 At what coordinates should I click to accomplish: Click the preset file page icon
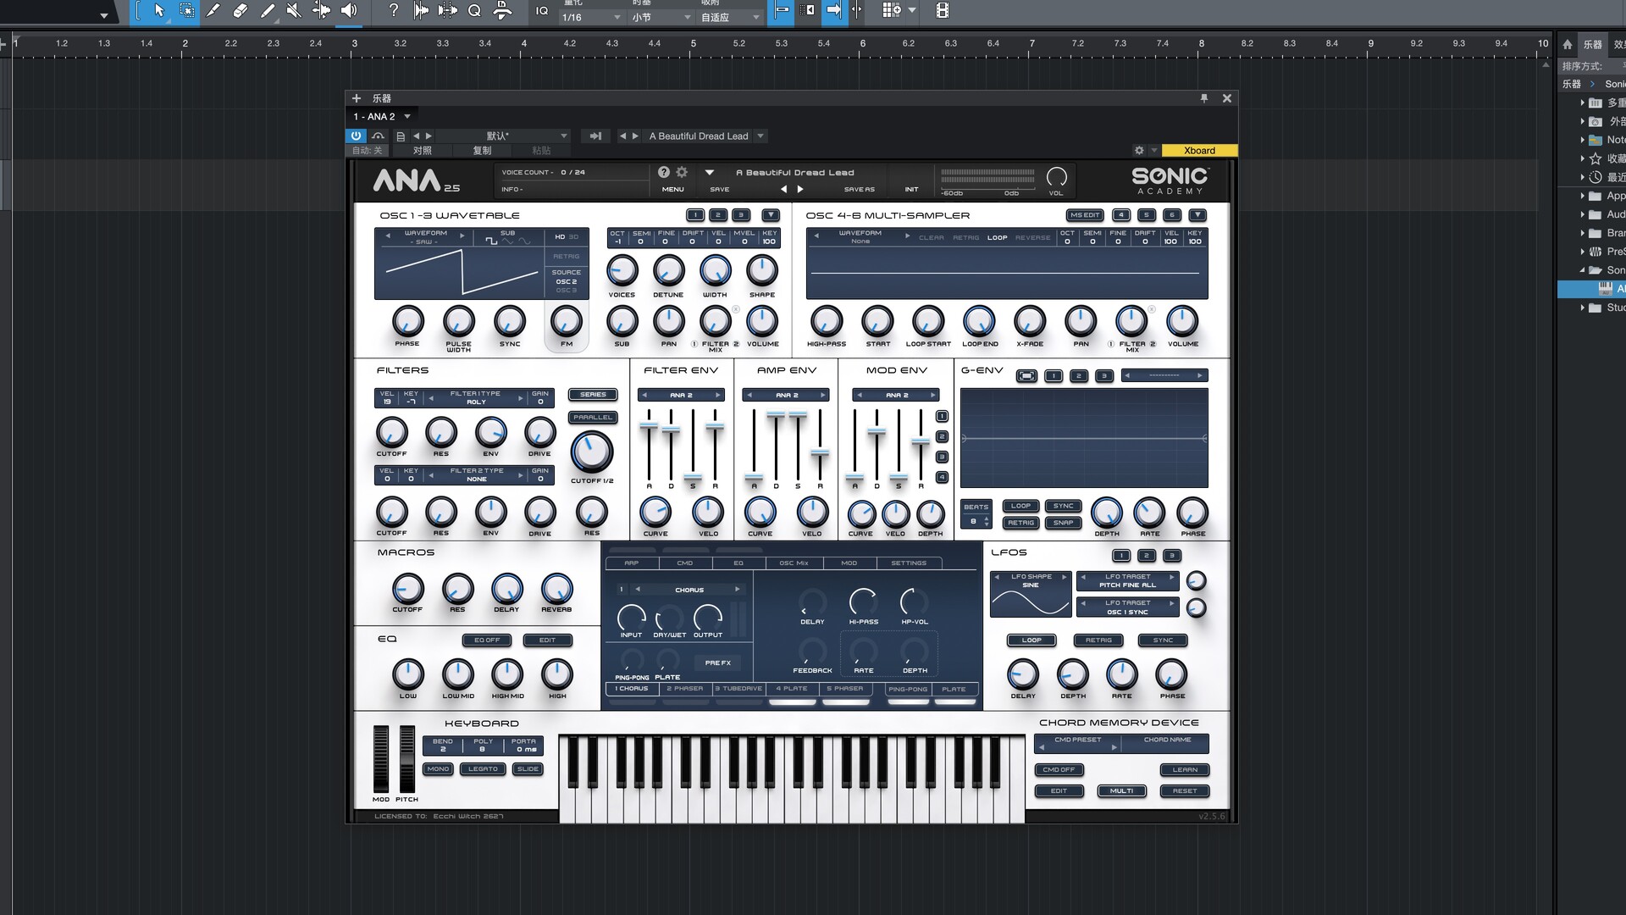[401, 136]
